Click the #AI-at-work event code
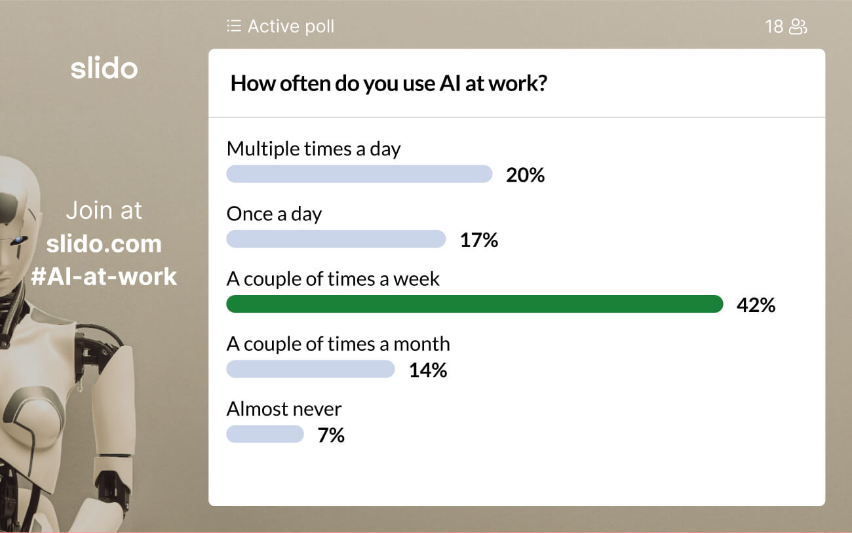852x533 pixels. point(104,276)
